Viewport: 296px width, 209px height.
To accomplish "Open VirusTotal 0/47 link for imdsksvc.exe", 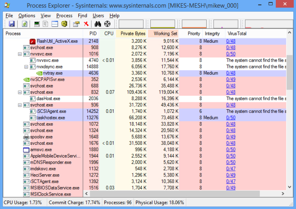I will pyautogui.click(x=231, y=169).
